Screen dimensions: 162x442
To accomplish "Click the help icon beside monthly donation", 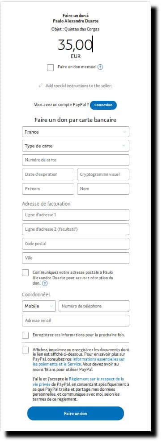I will tap(100, 67).
